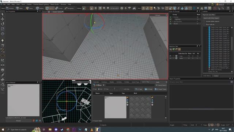The image size is (234, 132).
Task: Open the viewport sidebar options dropdown
Action: 58,12
